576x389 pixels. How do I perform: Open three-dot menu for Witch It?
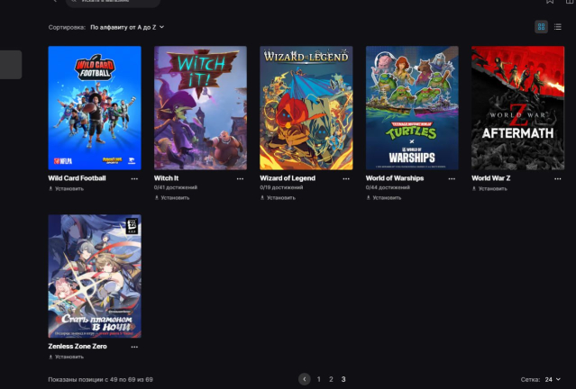[x=240, y=179]
